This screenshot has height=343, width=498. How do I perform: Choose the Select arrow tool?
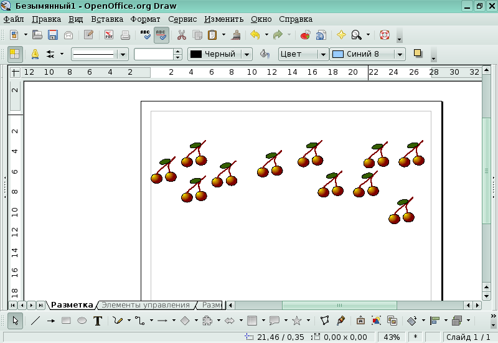[15, 321]
